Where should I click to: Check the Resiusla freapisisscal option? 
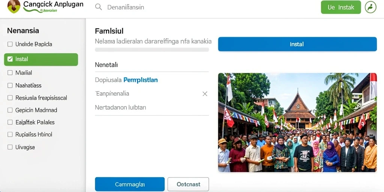pyautogui.click(x=10, y=98)
